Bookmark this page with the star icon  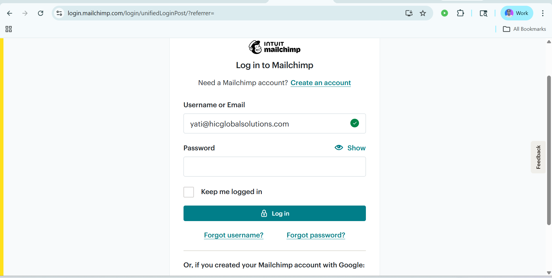[423, 13]
